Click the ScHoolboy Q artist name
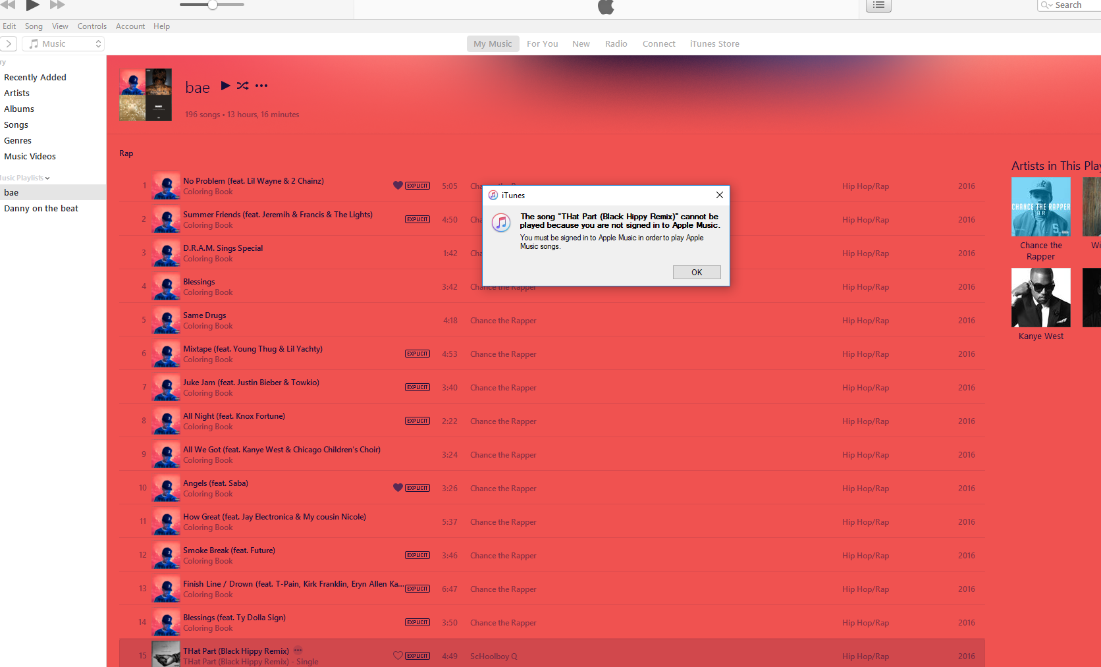1101x667 pixels. point(494,656)
